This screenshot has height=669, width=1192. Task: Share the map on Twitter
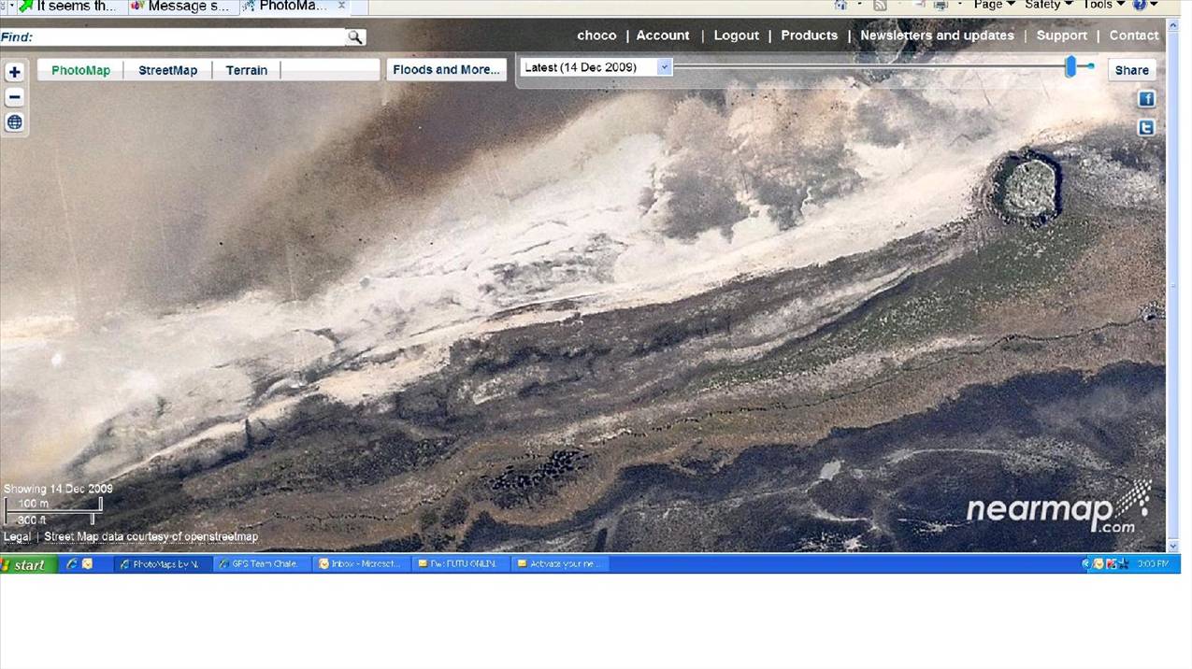pos(1146,128)
